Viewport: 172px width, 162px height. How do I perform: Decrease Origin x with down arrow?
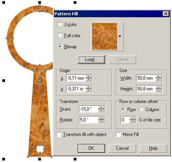point(89,80)
